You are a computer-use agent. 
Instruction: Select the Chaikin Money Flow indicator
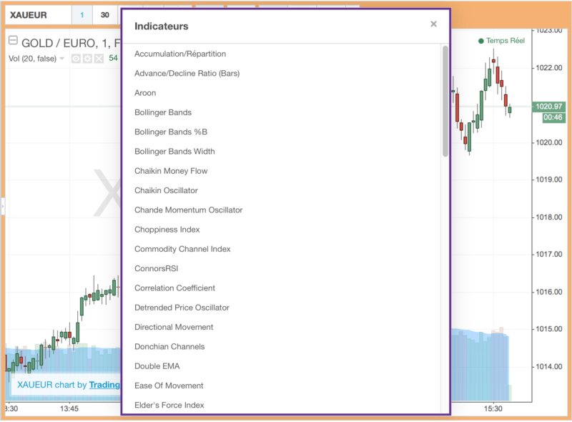[169, 171]
